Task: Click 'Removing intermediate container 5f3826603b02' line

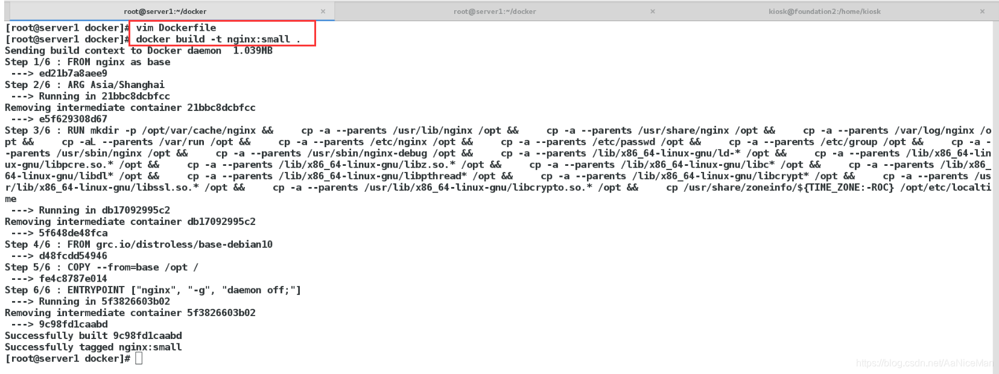Action: click(x=130, y=314)
